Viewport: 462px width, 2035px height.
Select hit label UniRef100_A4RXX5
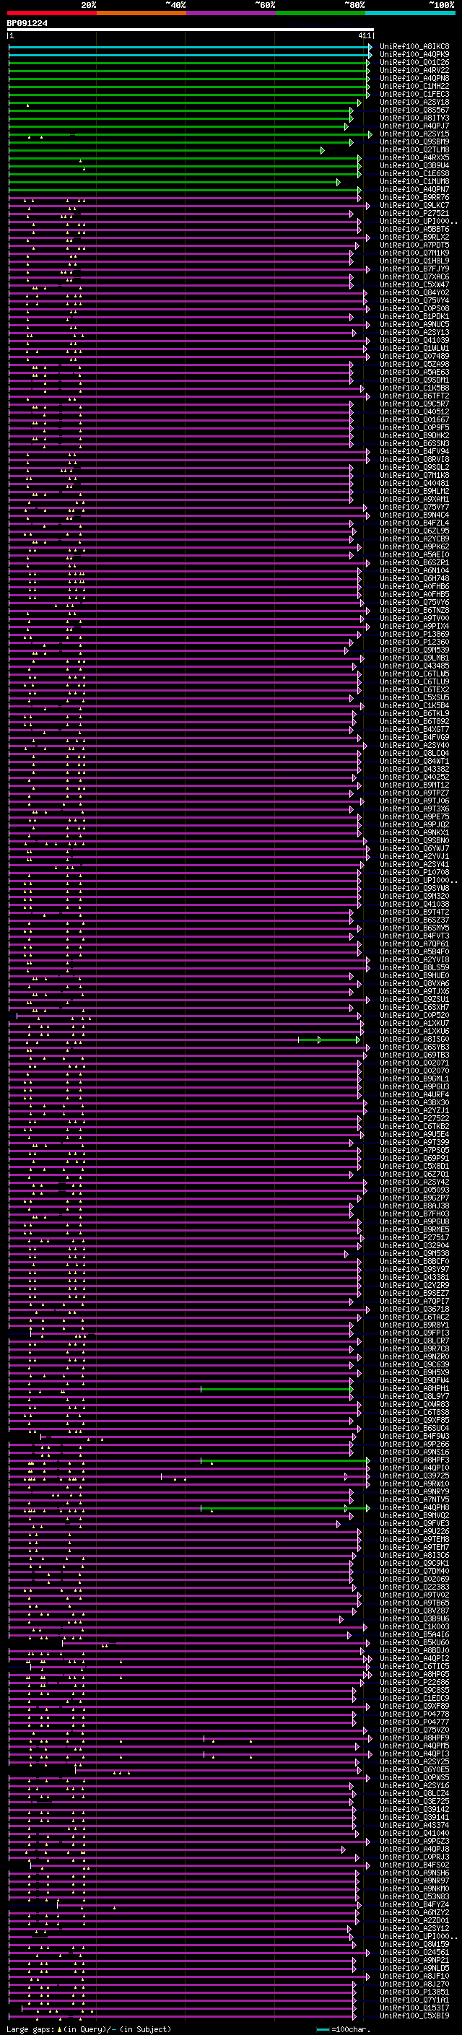(x=414, y=158)
